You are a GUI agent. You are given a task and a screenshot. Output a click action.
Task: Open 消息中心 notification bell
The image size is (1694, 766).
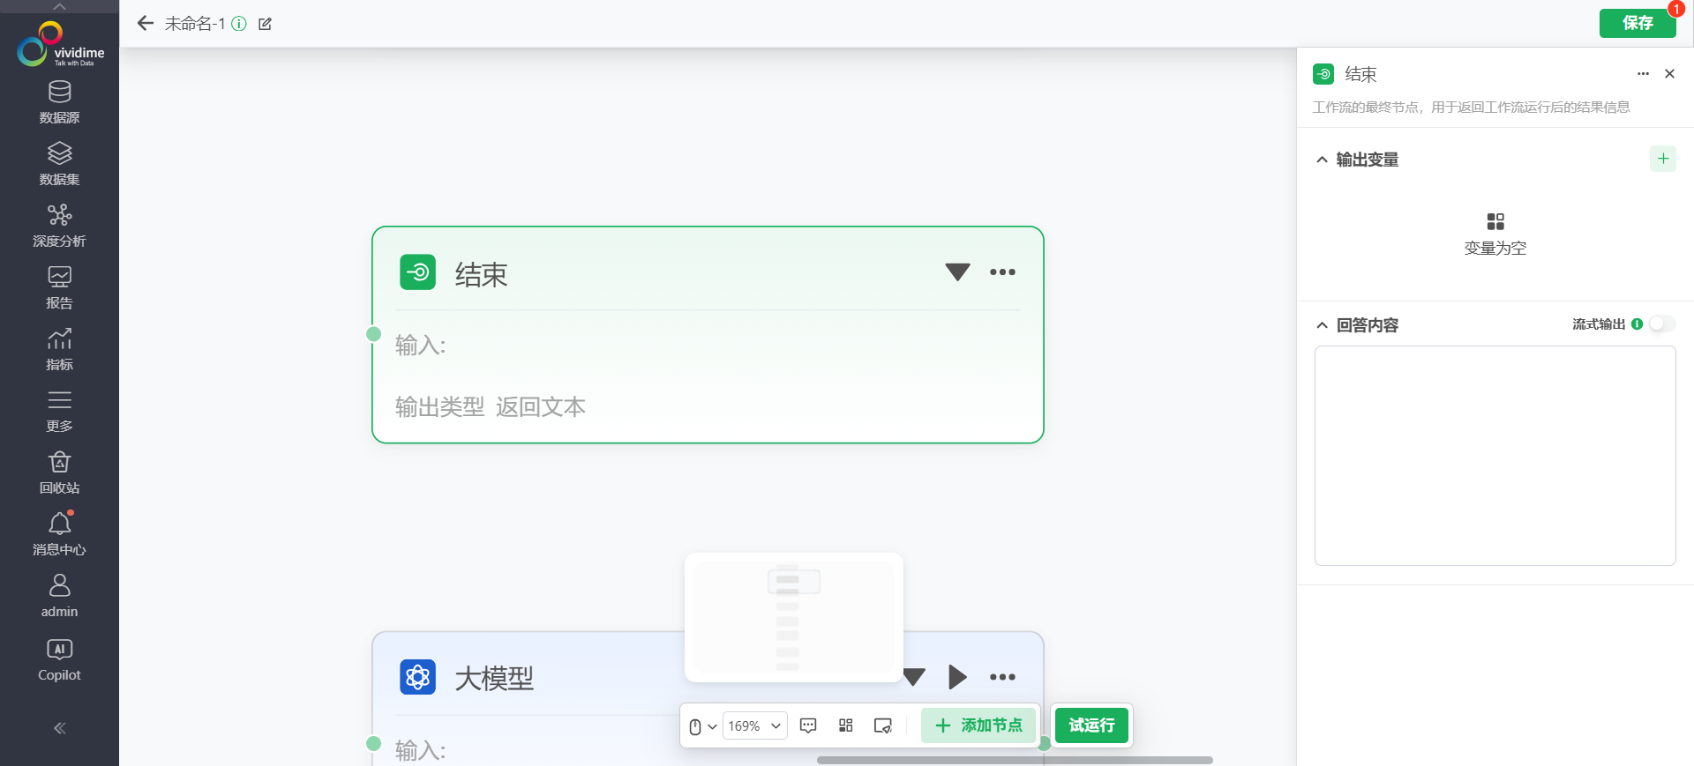(59, 534)
